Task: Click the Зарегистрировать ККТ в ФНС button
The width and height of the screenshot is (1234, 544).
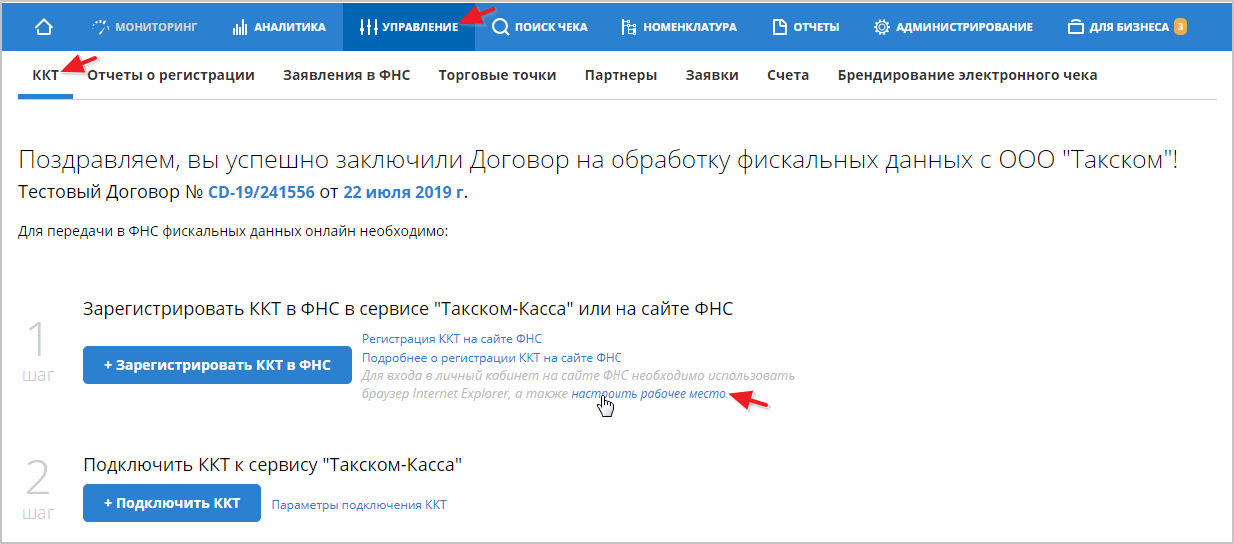Action: (217, 365)
